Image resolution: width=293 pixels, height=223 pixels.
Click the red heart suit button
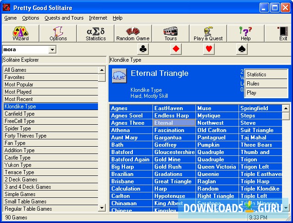coord(209,49)
